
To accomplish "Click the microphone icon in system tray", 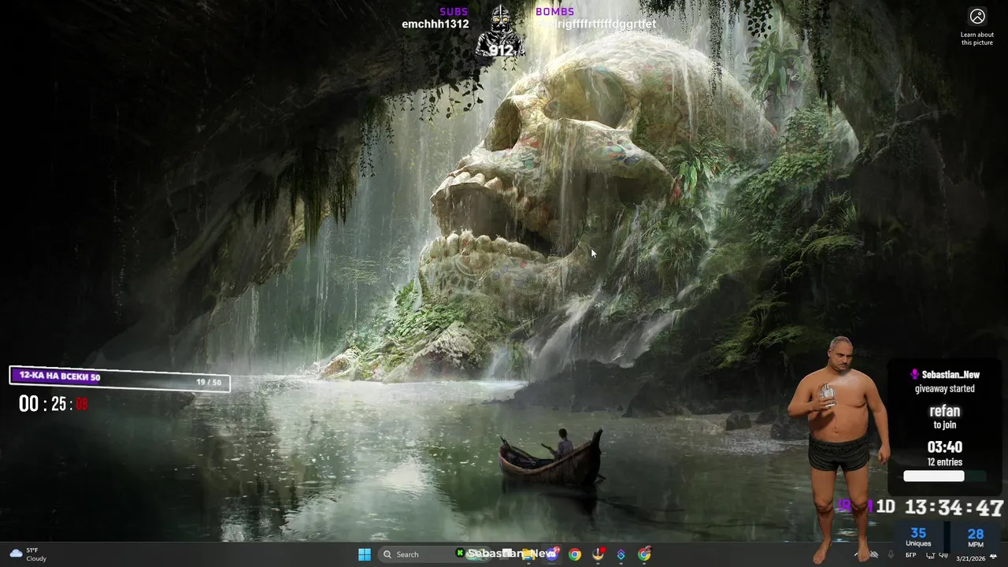I will (x=891, y=554).
